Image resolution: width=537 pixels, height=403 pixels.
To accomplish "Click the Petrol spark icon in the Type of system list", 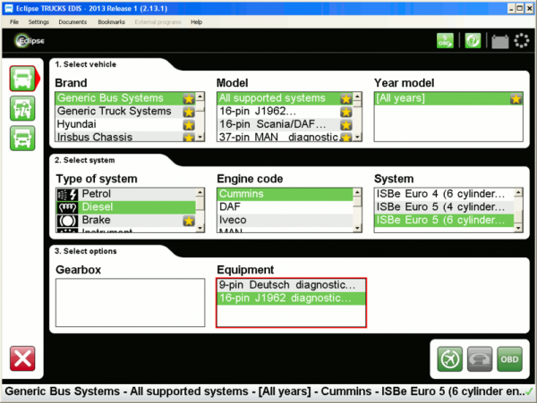I will click(x=67, y=195).
